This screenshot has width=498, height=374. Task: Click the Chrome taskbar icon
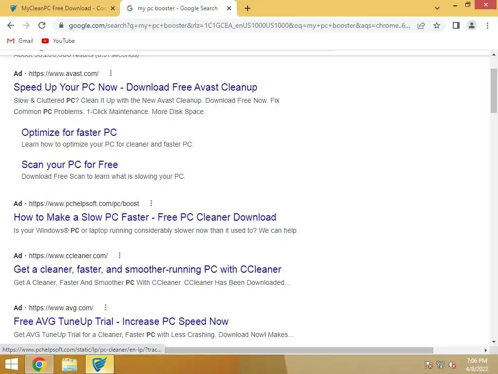pyautogui.click(x=39, y=364)
